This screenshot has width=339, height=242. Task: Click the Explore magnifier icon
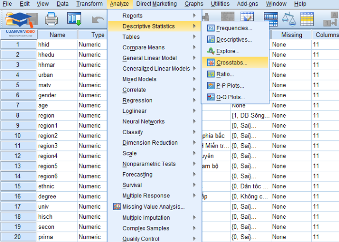[x=211, y=51]
